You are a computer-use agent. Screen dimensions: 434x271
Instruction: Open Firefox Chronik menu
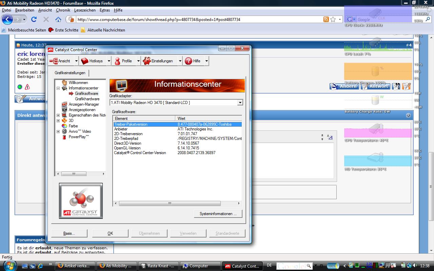[x=63, y=10]
